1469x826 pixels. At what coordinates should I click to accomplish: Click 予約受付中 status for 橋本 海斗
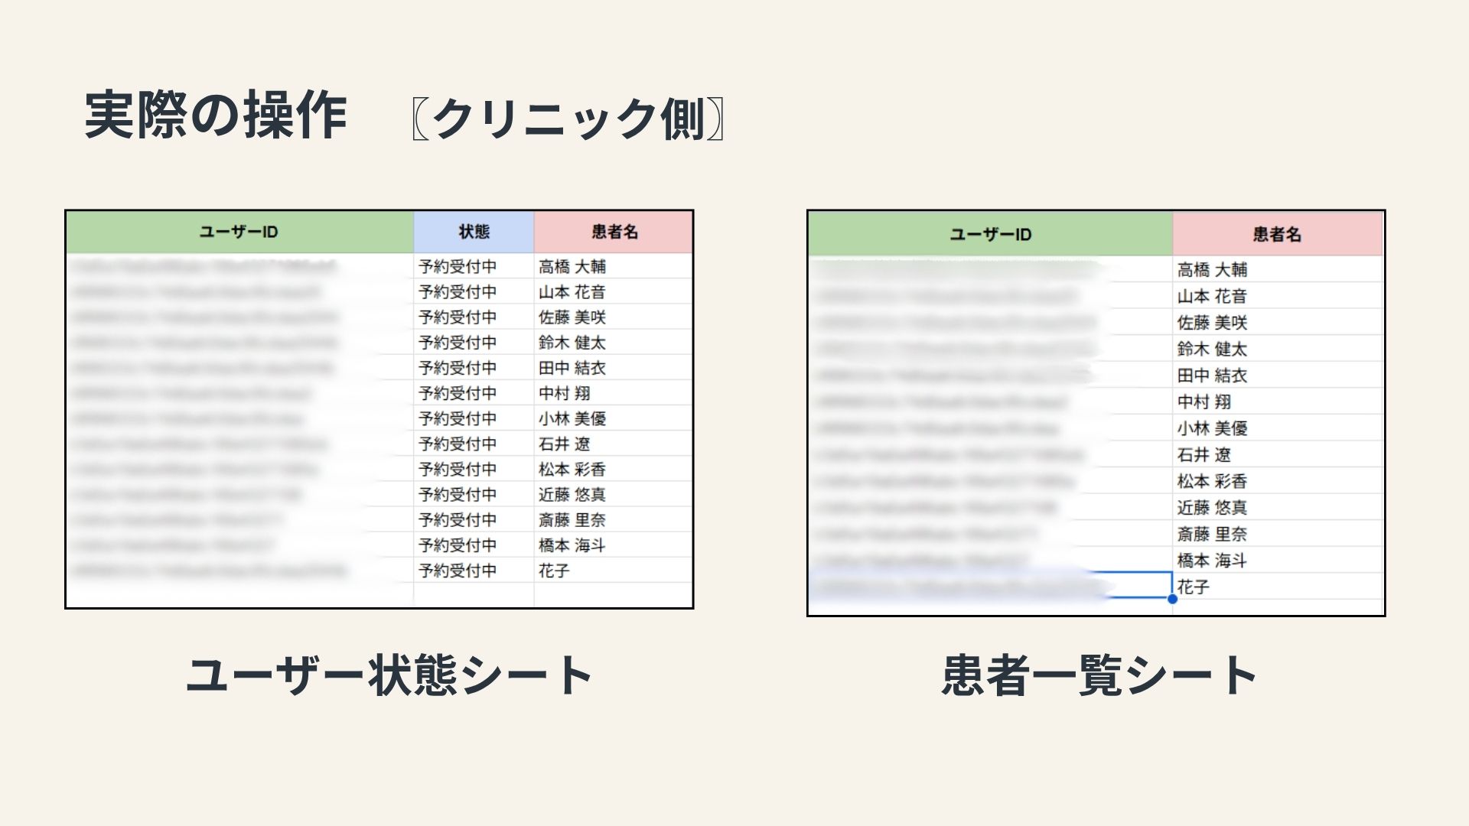(458, 545)
